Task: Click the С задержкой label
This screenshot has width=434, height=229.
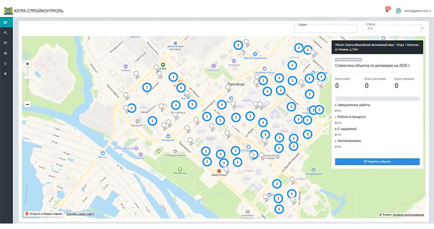Action: pos(347,129)
